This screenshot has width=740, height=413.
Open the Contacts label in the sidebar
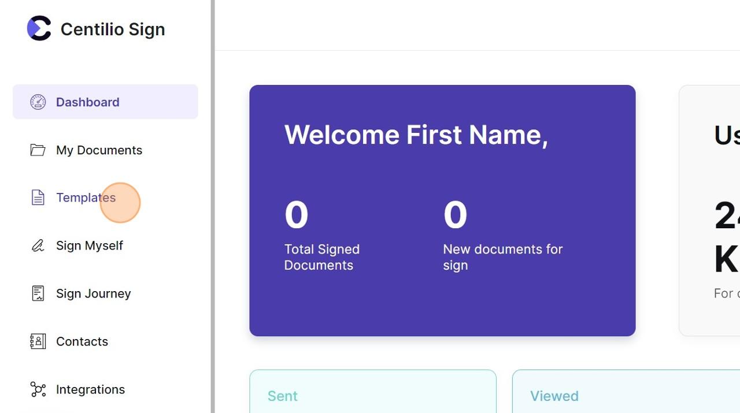click(x=82, y=341)
